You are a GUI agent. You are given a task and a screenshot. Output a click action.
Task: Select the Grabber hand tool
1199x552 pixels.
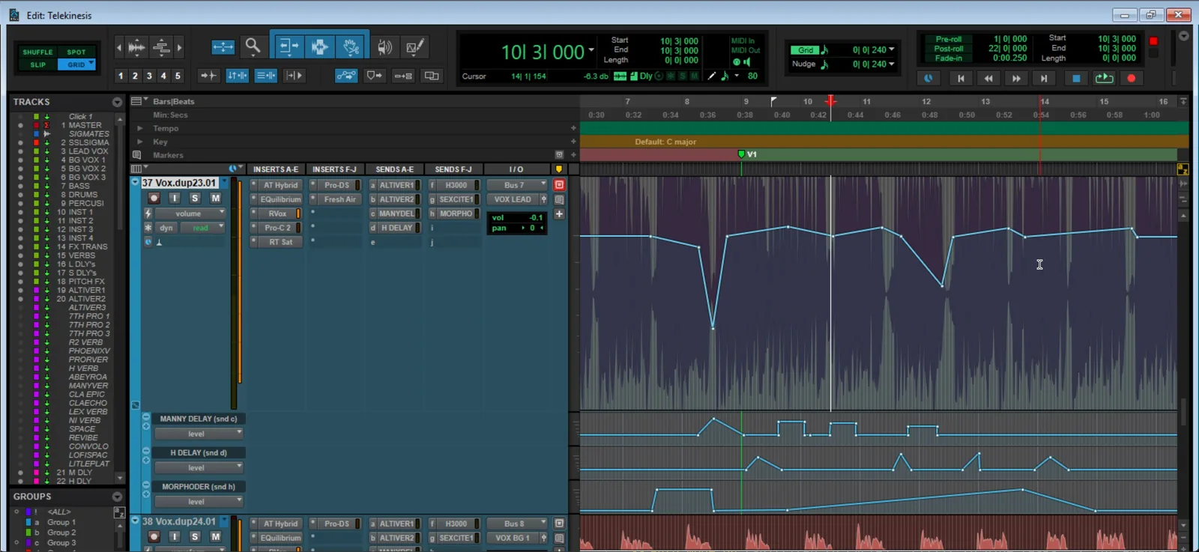(351, 46)
